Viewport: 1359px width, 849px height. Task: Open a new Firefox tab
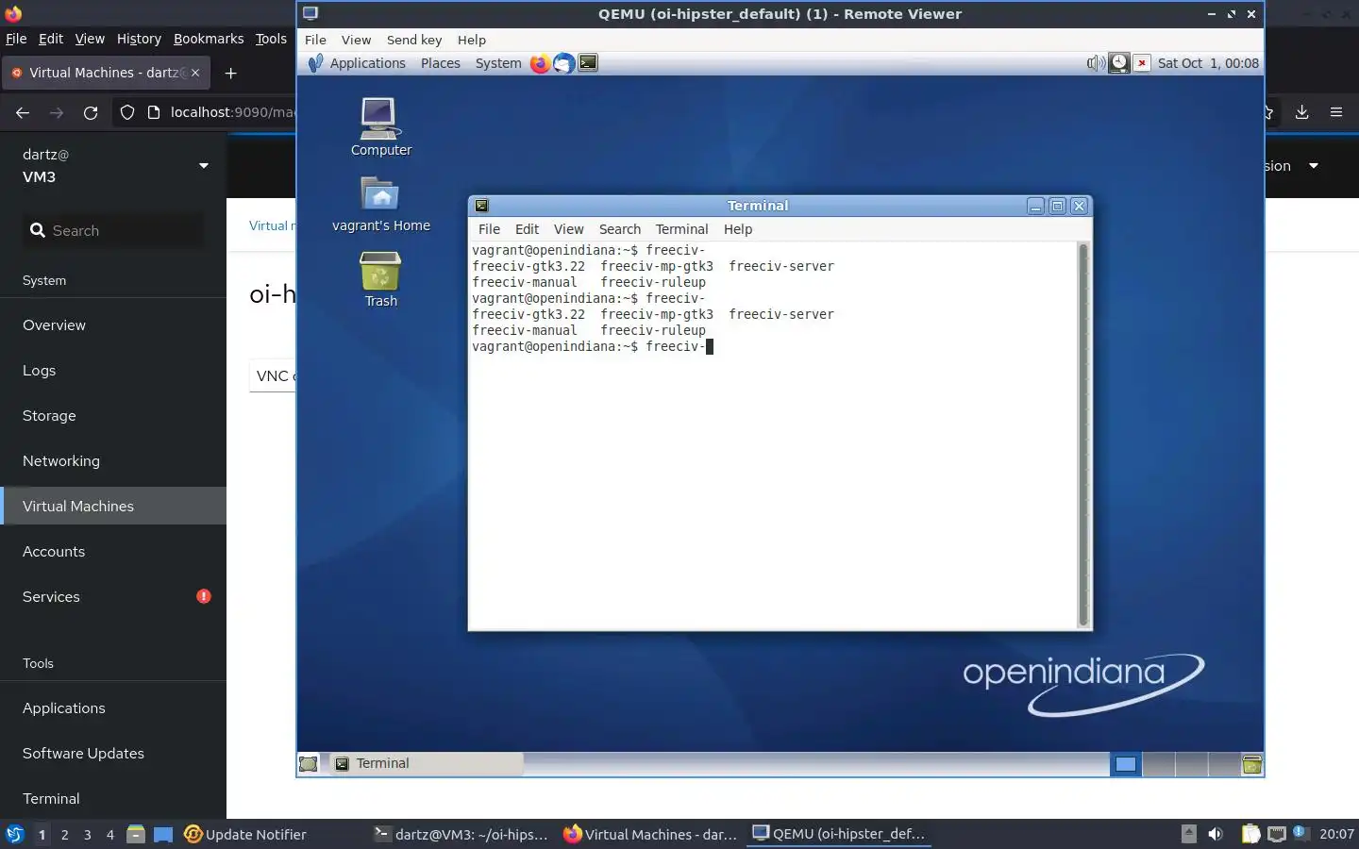click(x=231, y=73)
